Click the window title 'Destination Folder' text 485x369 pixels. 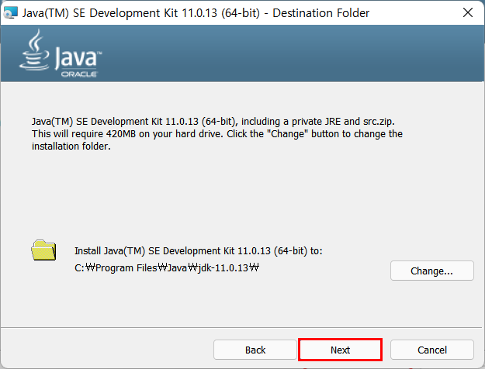[x=320, y=13]
